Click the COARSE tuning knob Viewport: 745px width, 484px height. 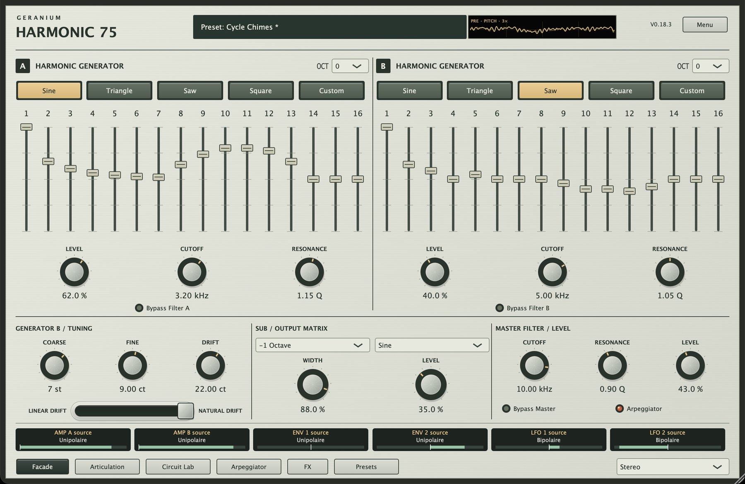[x=55, y=366]
